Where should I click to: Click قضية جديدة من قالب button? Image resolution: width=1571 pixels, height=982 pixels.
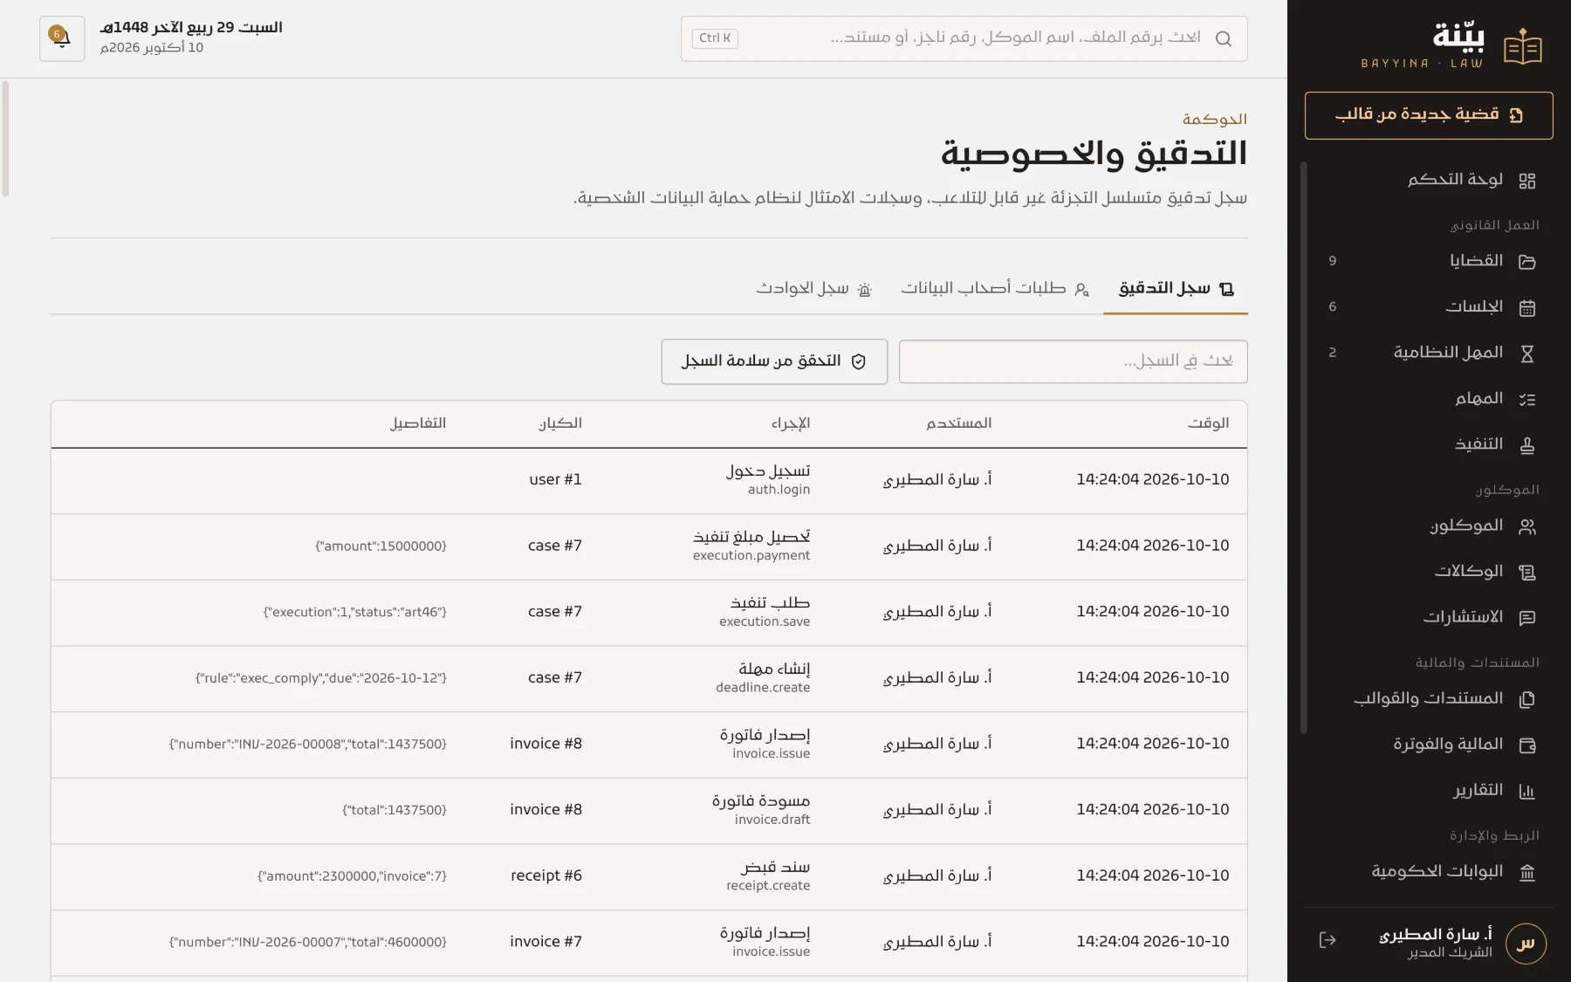1429,115
